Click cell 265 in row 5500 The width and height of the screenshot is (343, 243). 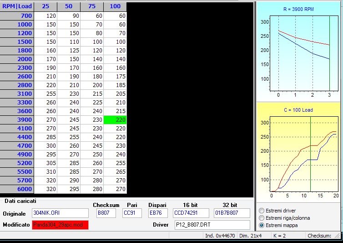115,172
